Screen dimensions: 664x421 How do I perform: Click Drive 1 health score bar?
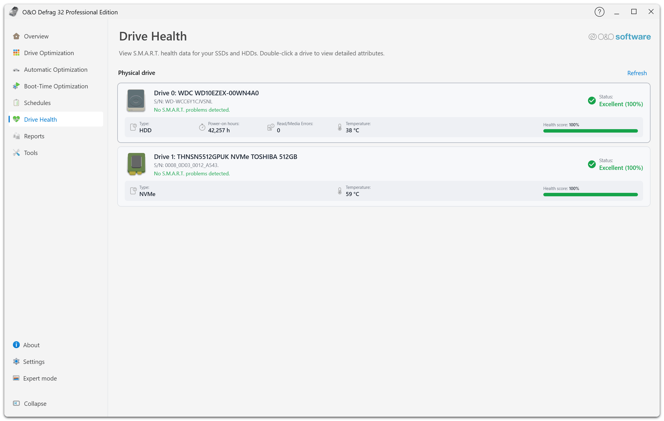pyautogui.click(x=590, y=195)
